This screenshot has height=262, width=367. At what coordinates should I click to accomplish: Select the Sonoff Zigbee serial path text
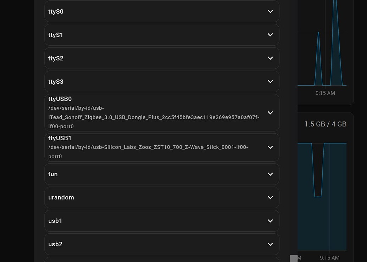click(154, 117)
